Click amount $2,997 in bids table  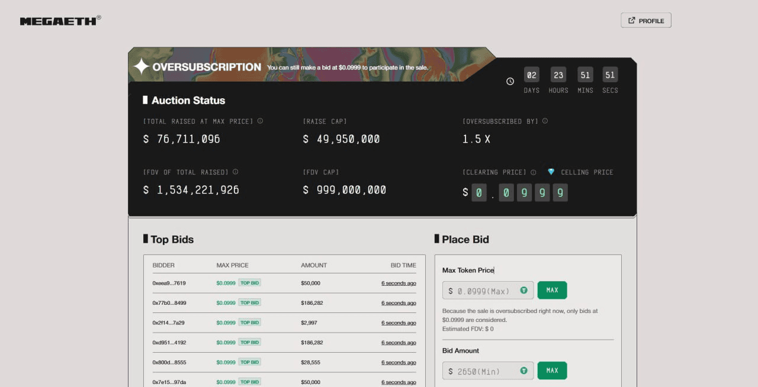pos(309,322)
